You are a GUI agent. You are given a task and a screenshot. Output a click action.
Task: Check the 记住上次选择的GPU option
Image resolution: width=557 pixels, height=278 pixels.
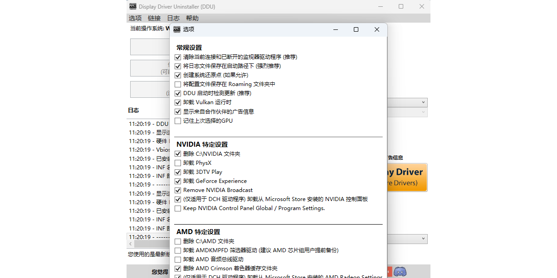(x=178, y=121)
